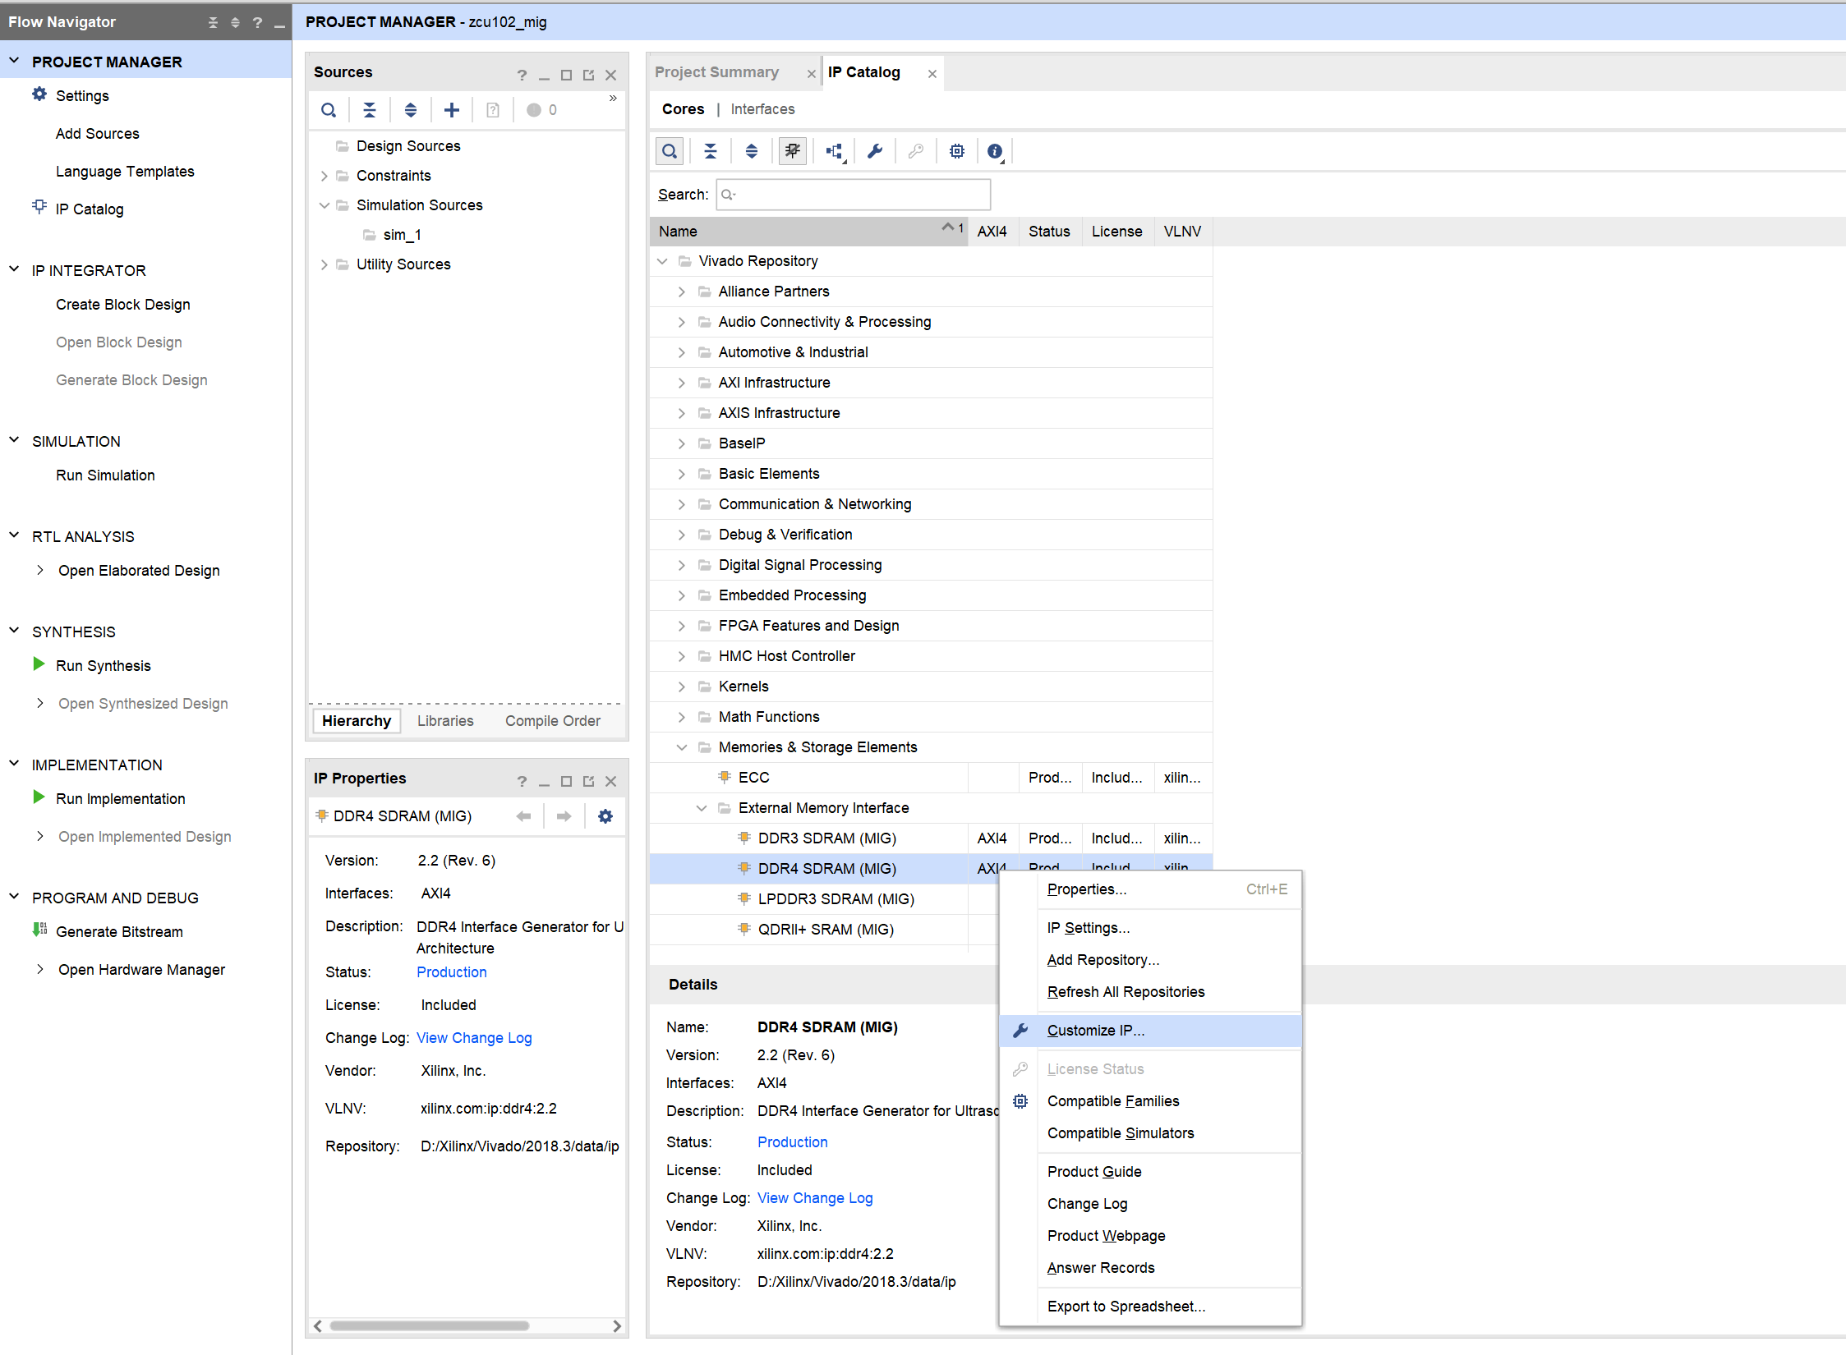Collapse External Memory Interface folder

pyautogui.click(x=701, y=808)
